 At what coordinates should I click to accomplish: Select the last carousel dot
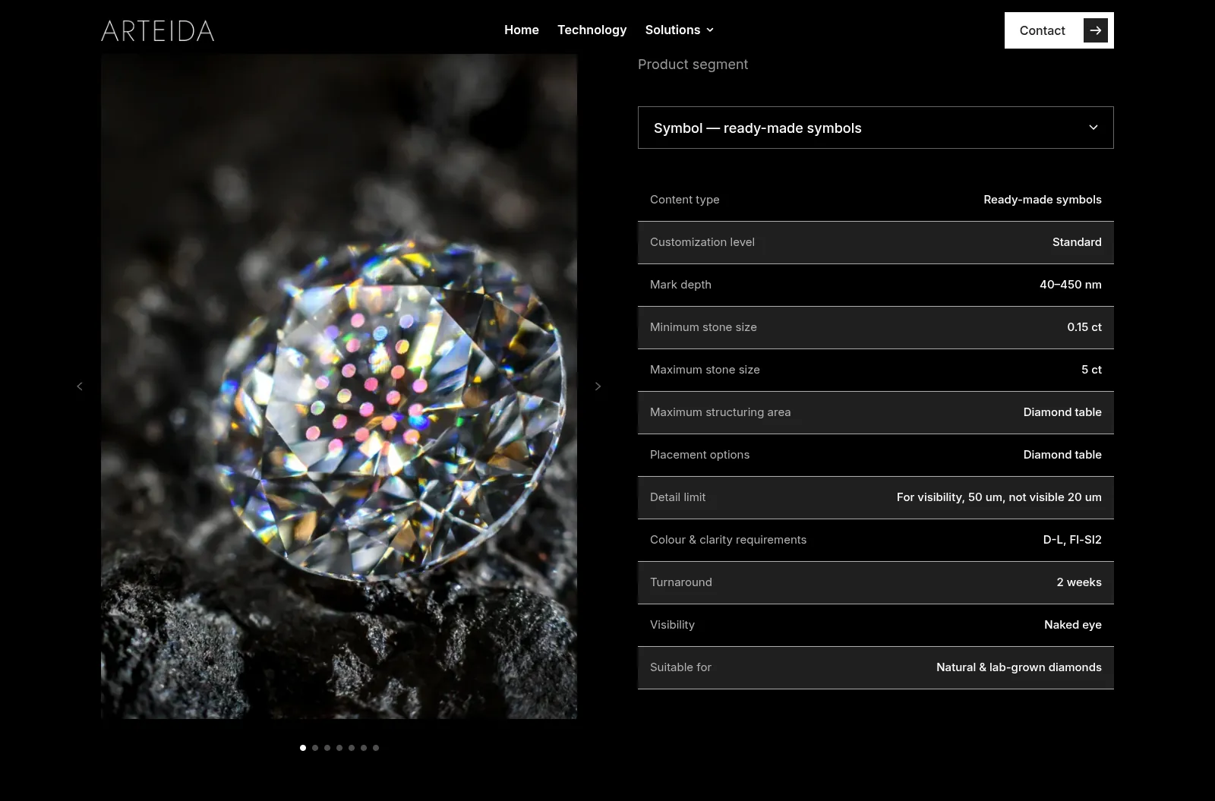tap(376, 748)
